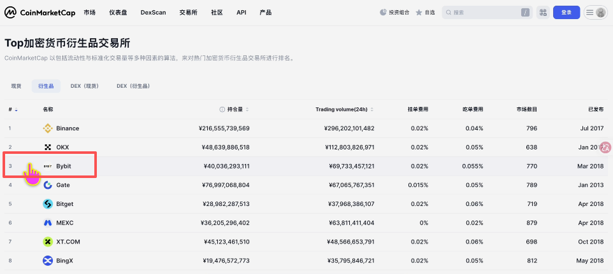Screen dimensions: 613x274
Task: Open the 市场 menu
Action: click(89, 13)
